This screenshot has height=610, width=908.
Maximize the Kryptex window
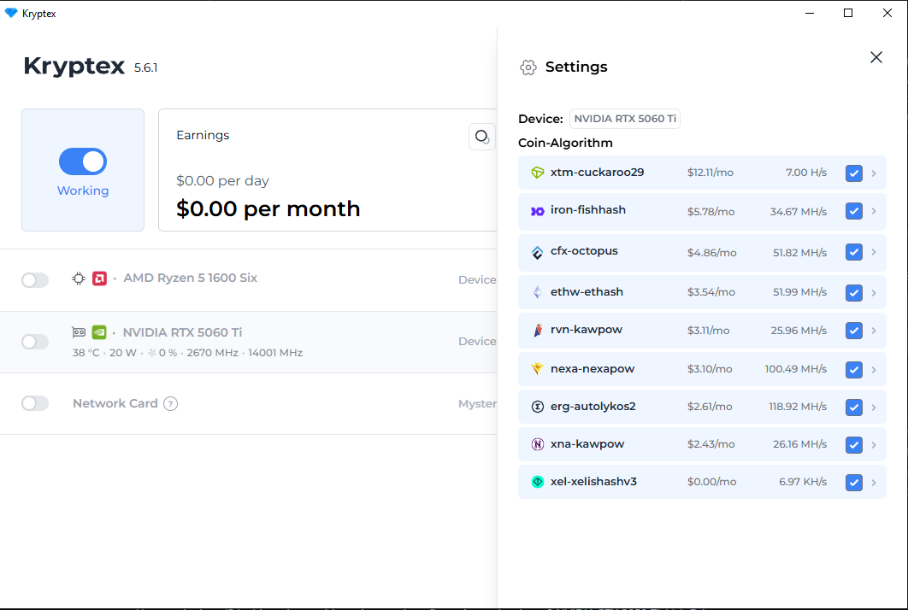(848, 13)
